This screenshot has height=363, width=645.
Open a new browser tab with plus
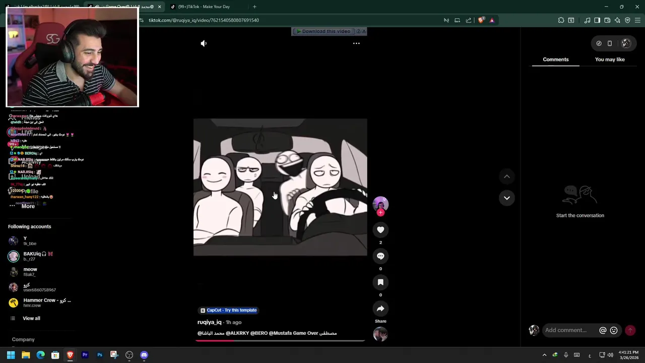point(254,7)
